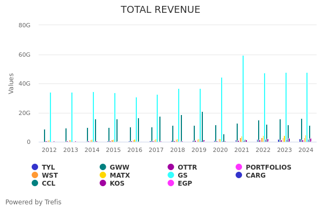This screenshot has height=214, width=322.
Task: Click the tall dark teal 2019 bar
Action: click(202, 127)
